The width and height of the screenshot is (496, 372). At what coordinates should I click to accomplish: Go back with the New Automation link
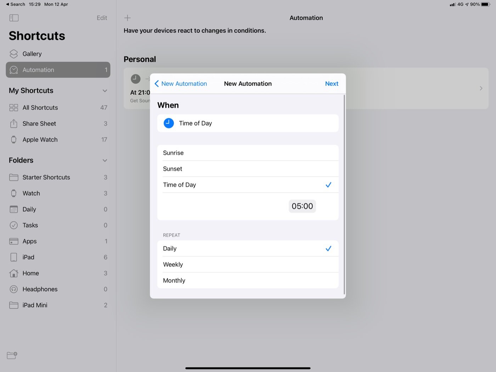pos(181,83)
